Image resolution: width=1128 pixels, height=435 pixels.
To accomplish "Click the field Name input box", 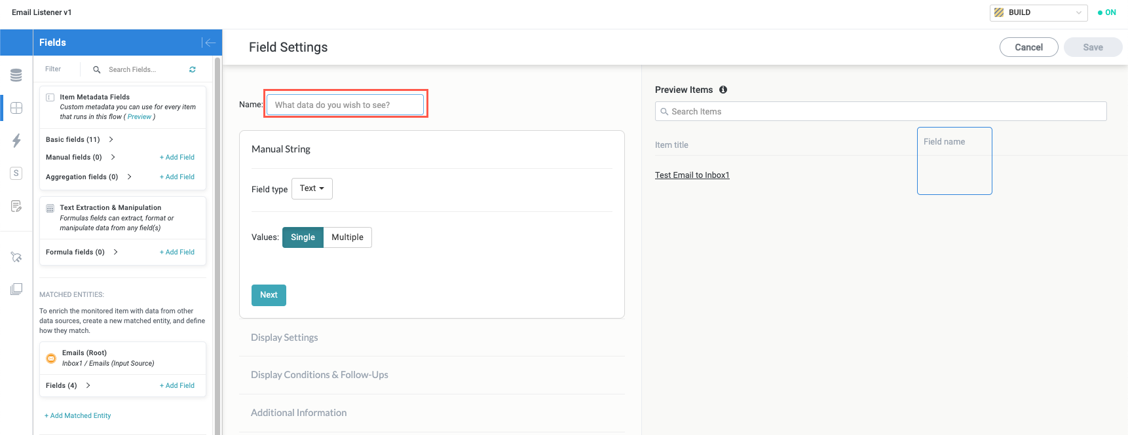I will point(345,105).
